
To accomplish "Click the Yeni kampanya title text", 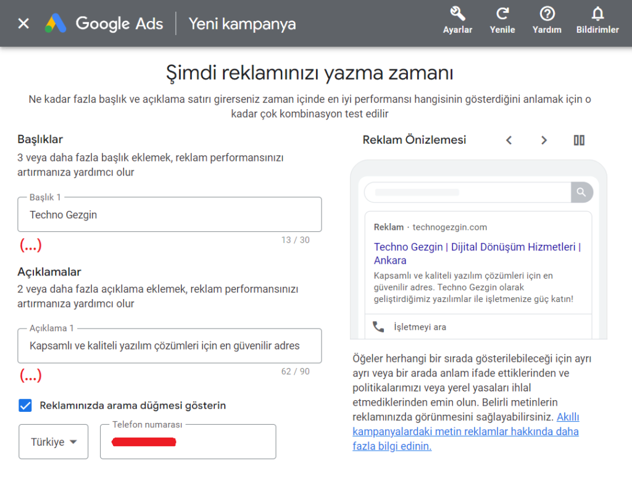I will point(242,24).
